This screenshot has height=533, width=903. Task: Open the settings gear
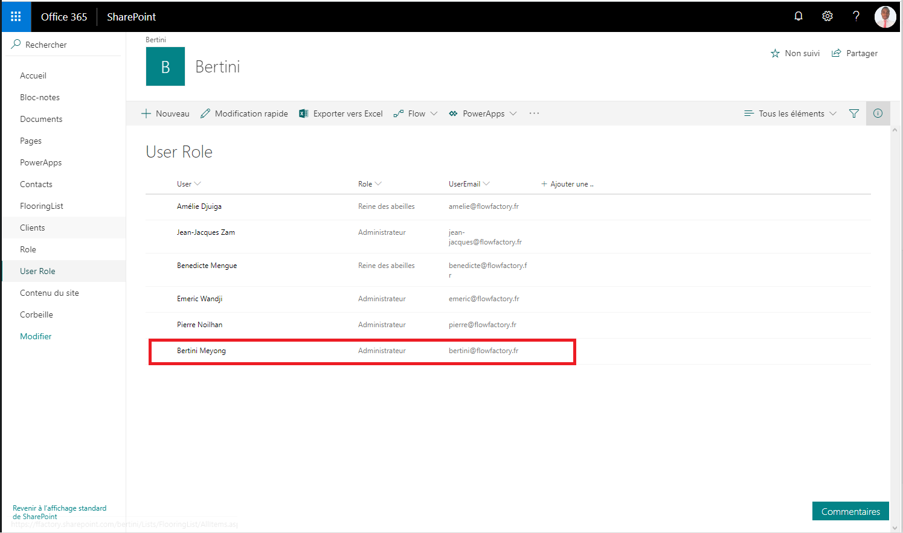827,16
